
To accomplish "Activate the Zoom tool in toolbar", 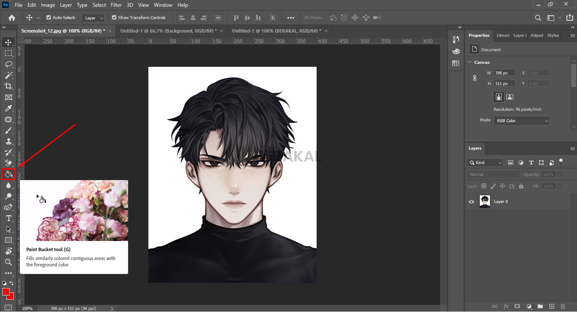I will pos(8,262).
